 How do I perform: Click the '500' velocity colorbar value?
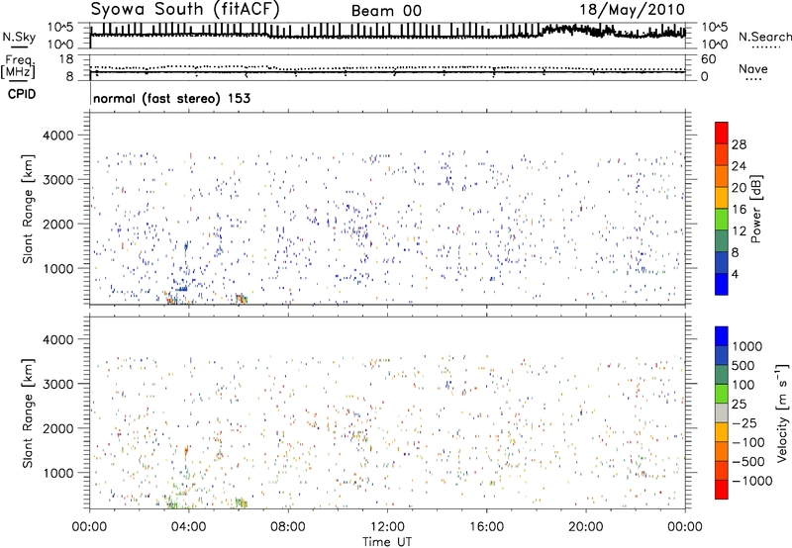tap(743, 366)
